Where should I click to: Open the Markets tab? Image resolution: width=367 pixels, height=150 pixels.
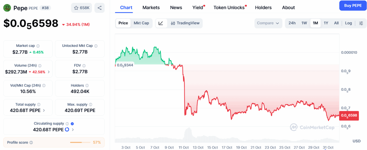(151, 7)
